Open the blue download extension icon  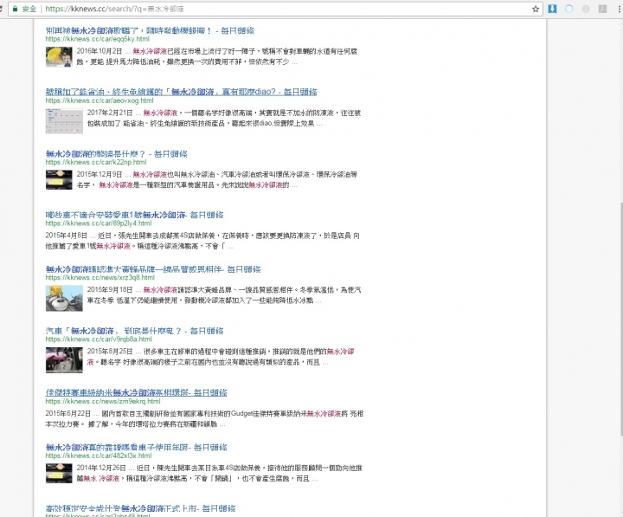(x=552, y=9)
